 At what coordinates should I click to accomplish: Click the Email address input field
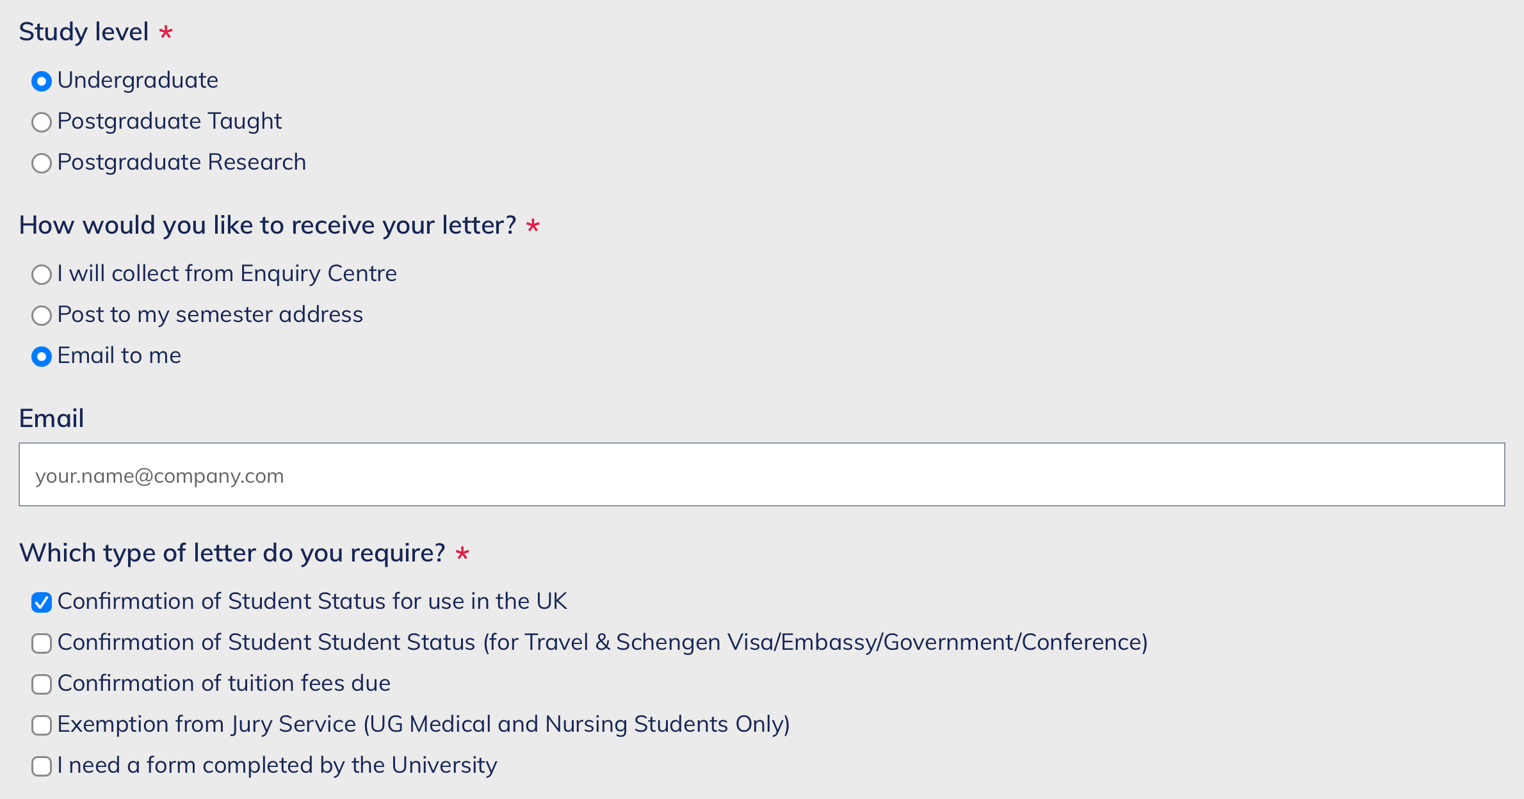coord(761,474)
